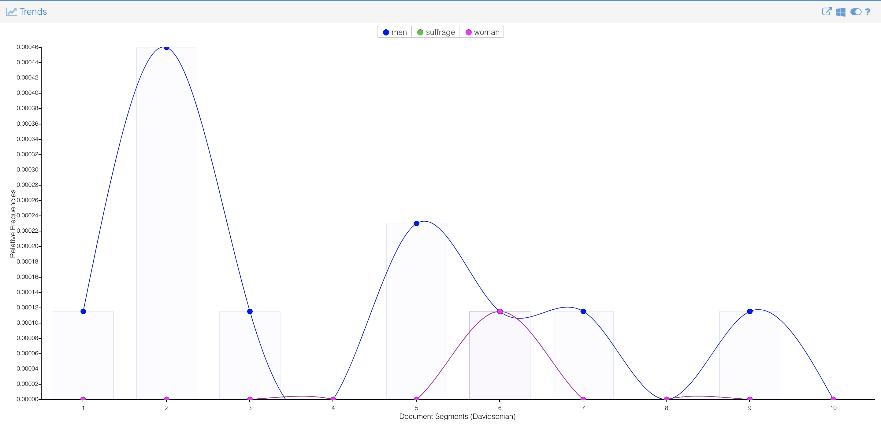
Task: Click the blue 'men' legend color dot
Action: pyautogui.click(x=386, y=32)
